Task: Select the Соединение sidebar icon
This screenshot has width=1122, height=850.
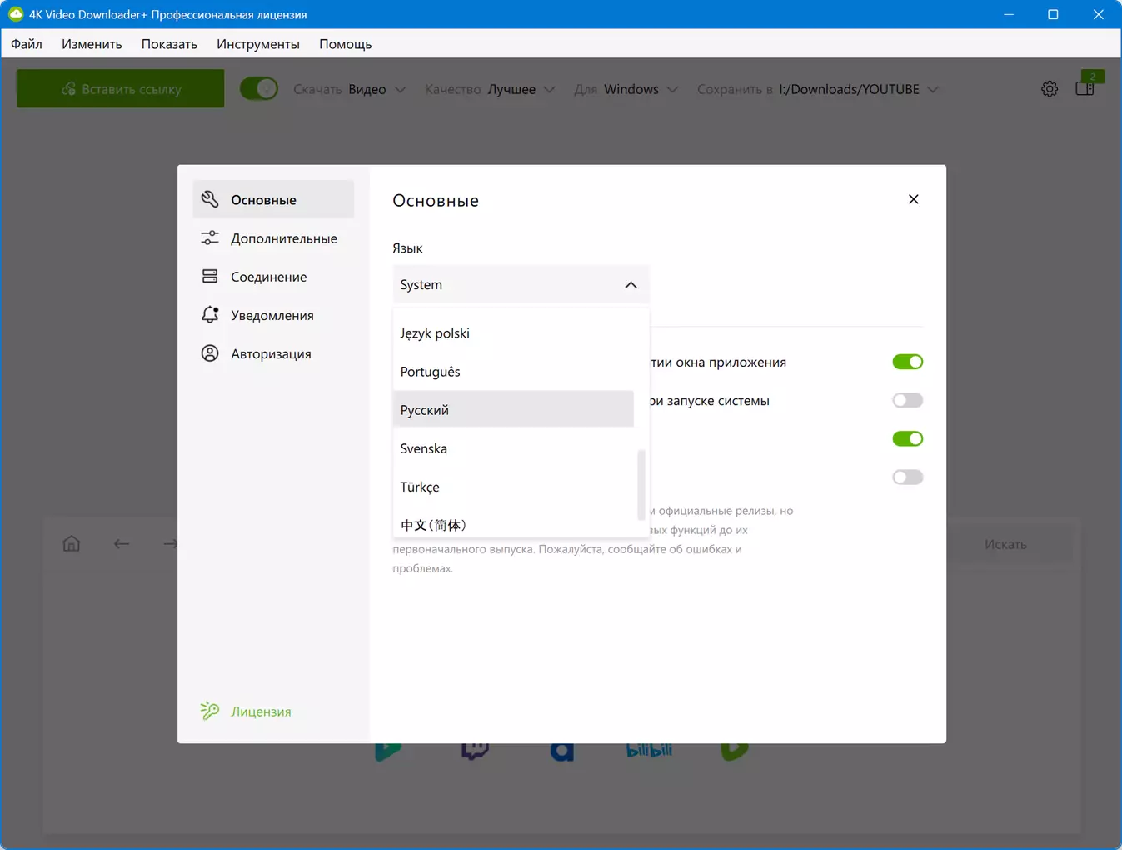Action: click(x=210, y=277)
